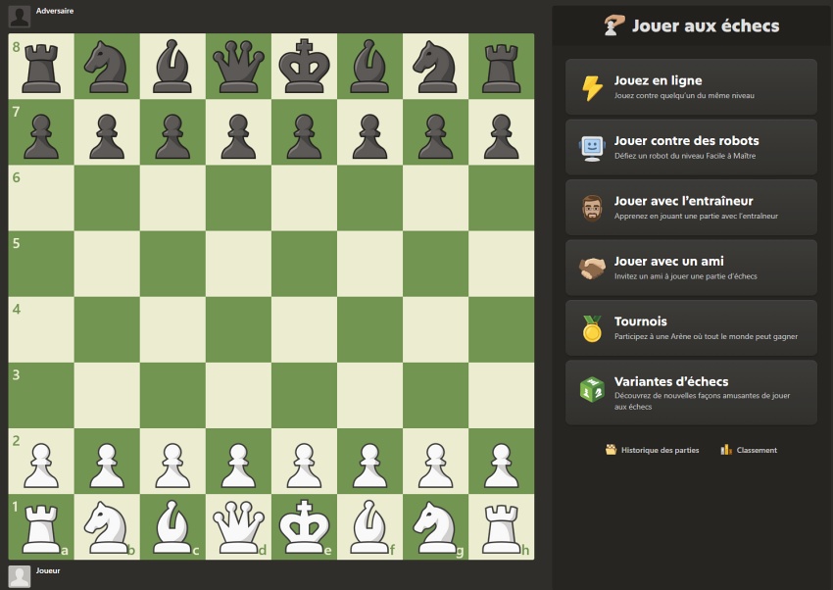
Task: Click the empty d4 square
Action: click(238, 329)
